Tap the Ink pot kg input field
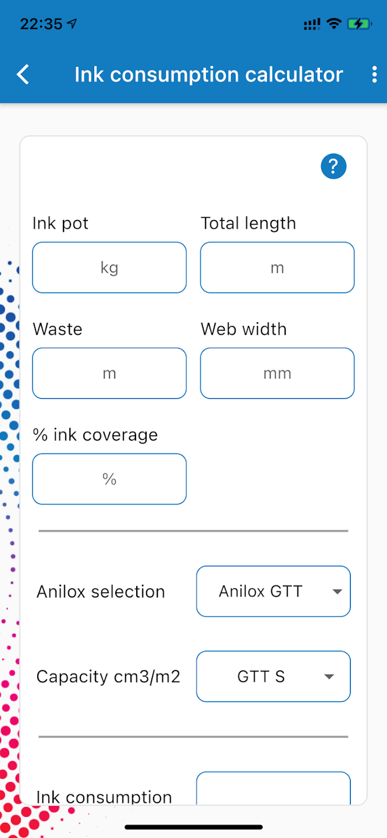The image size is (387, 838). (109, 267)
